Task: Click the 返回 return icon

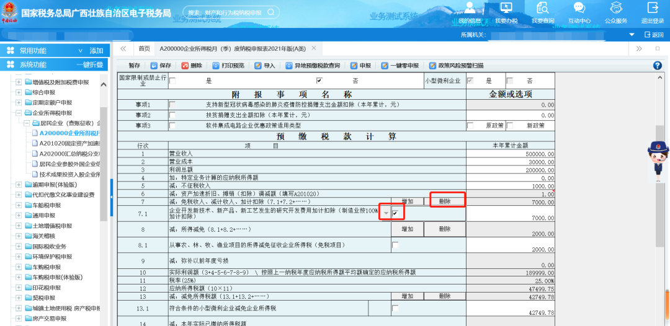Action: pos(654,35)
